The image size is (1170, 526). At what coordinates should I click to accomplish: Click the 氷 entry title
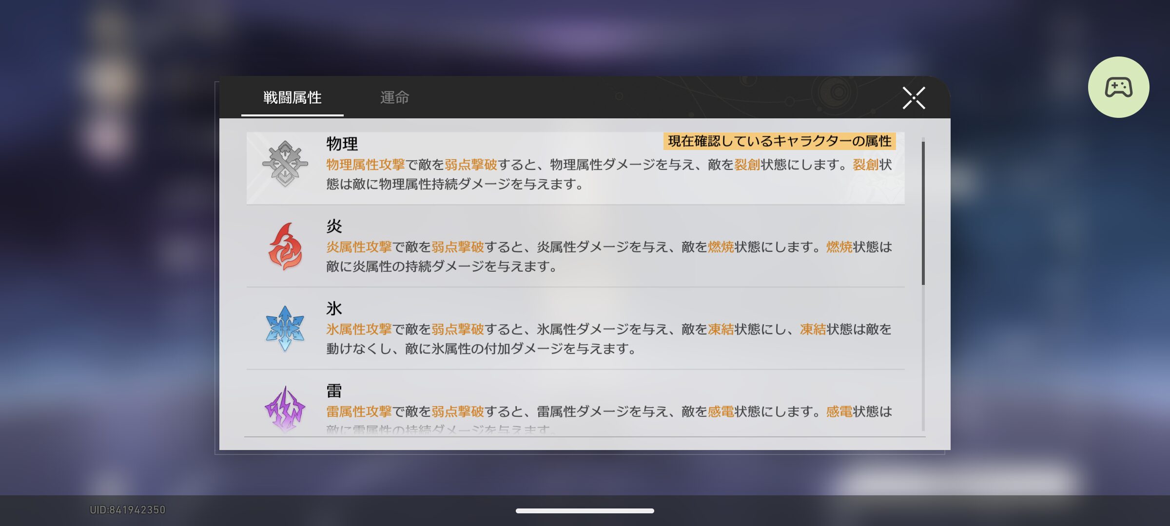334,308
